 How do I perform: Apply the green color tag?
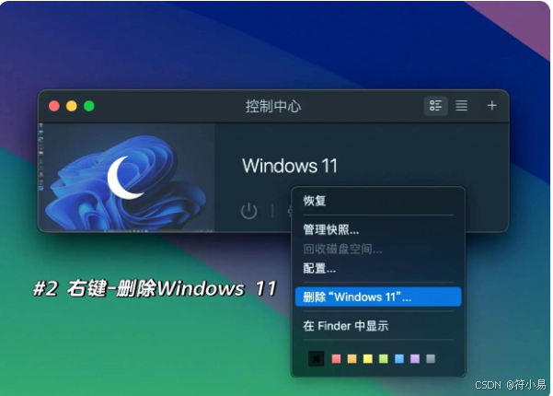(x=384, y=359)
